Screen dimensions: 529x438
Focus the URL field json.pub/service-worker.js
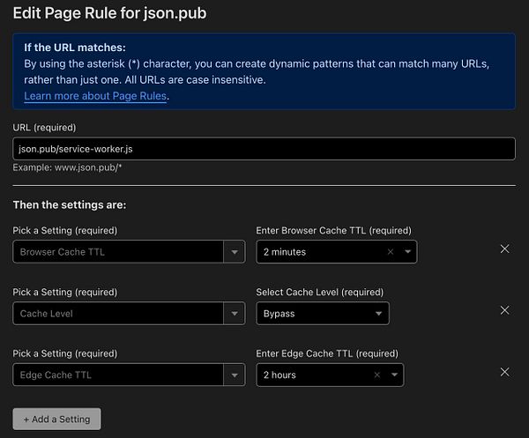pyautogui.click(x=264, y=149)
